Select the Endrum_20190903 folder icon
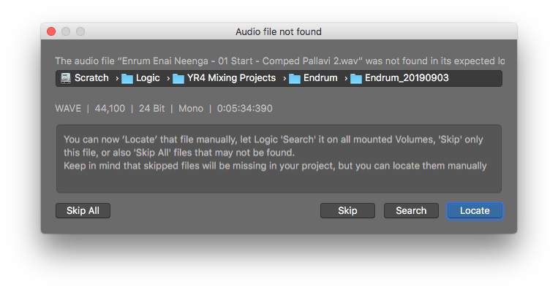 click(x=356, y=79)
